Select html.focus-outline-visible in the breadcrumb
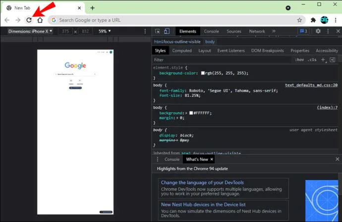Image resolution: width=342 pixels, height=222 pixels. 177,42
